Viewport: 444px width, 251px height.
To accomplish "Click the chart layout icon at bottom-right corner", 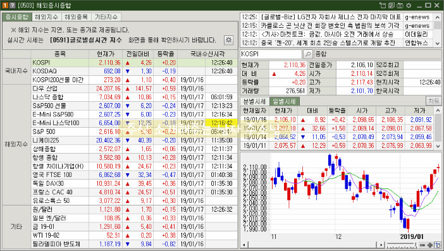I will pyautogui.click(x=438, y=245).
